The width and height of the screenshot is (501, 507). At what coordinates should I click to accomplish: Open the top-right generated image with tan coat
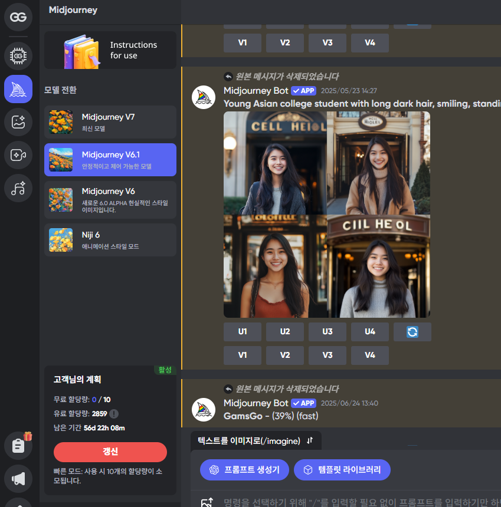coord(379,163)
